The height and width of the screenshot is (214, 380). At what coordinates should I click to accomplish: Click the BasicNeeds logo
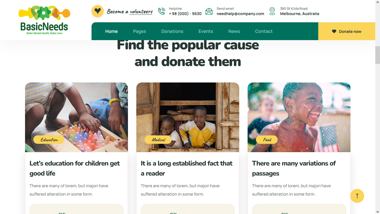pos(44,20)
